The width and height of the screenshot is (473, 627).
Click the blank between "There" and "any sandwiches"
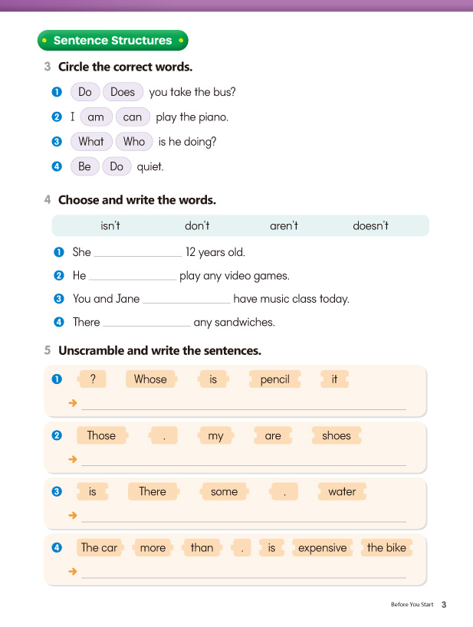pos(146,323)
